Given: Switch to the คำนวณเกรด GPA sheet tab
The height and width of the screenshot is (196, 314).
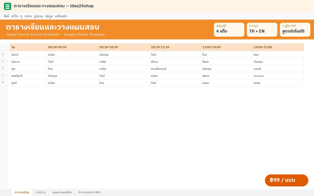Looking at the screenshot, I should [x=89, y=192].
